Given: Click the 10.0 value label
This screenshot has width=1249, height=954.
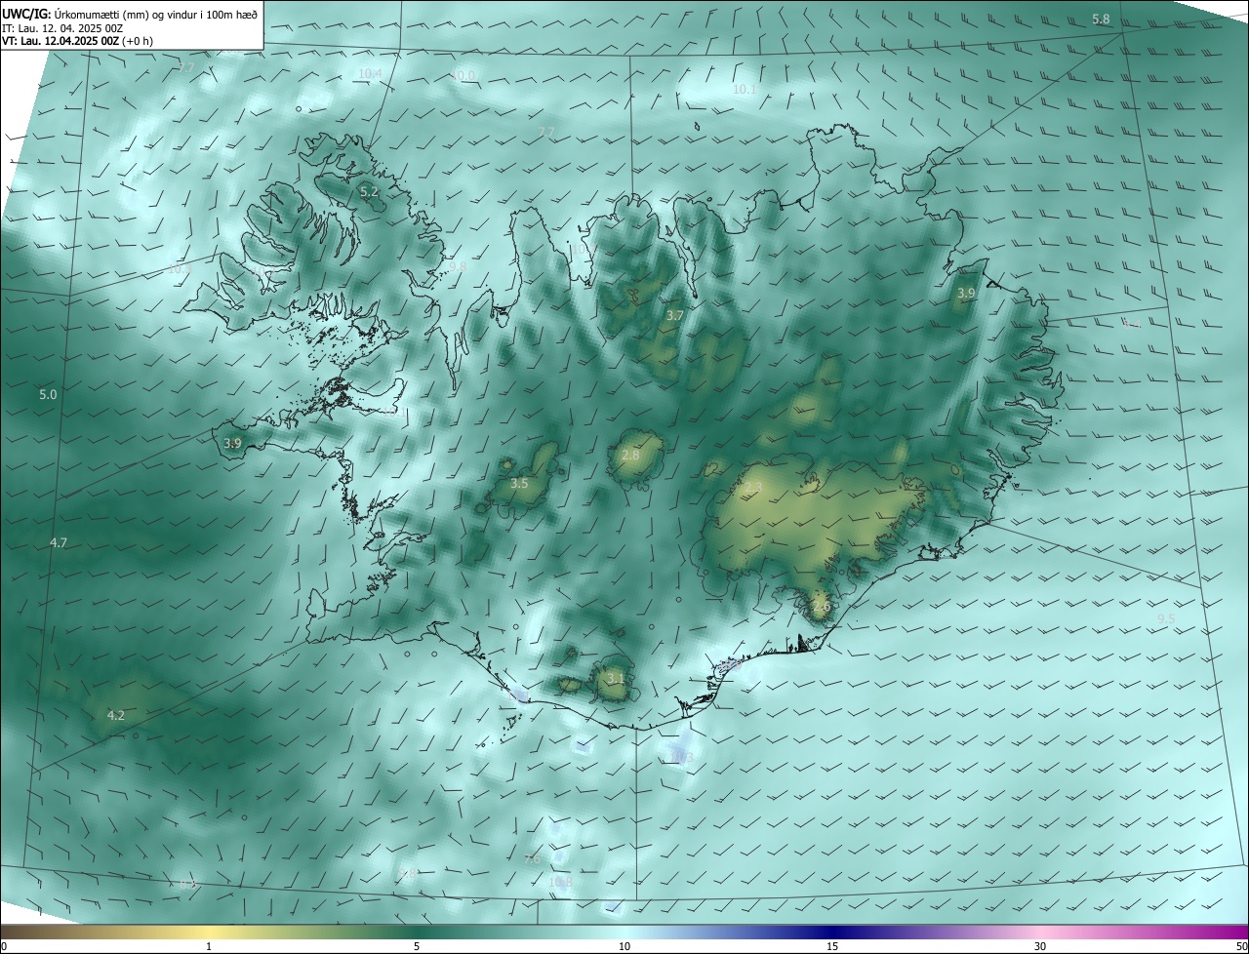Looking at the screenshot, I should pos(463,75).
